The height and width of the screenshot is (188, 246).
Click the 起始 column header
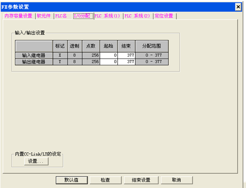pos(109,46)
